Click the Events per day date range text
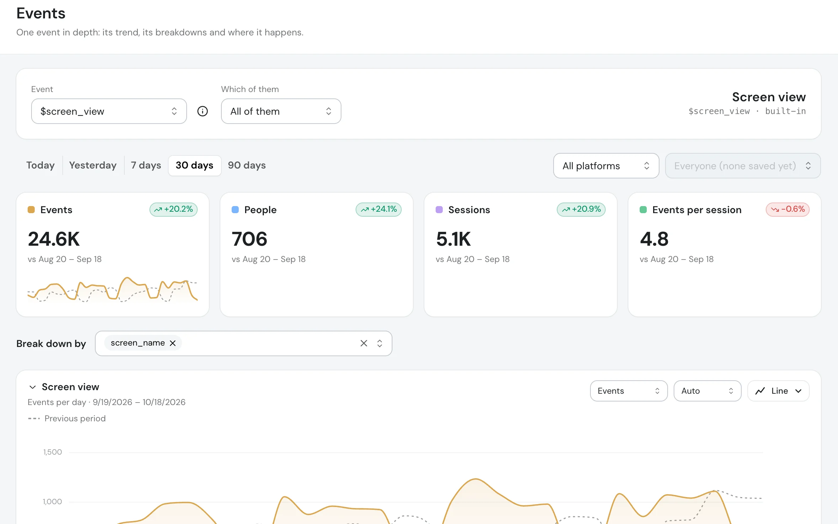Image resolution: width=838 pixels, height=524 pixels. pos(107,402)
